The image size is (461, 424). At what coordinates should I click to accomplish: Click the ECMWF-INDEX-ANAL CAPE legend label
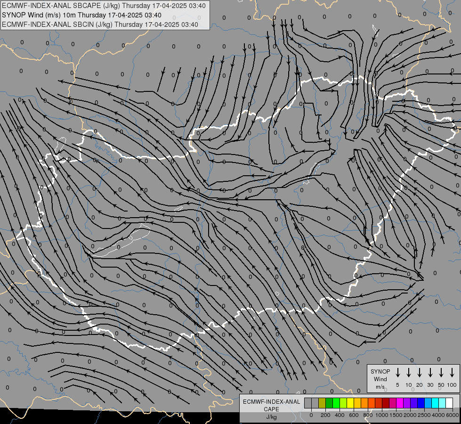[271, 405]
